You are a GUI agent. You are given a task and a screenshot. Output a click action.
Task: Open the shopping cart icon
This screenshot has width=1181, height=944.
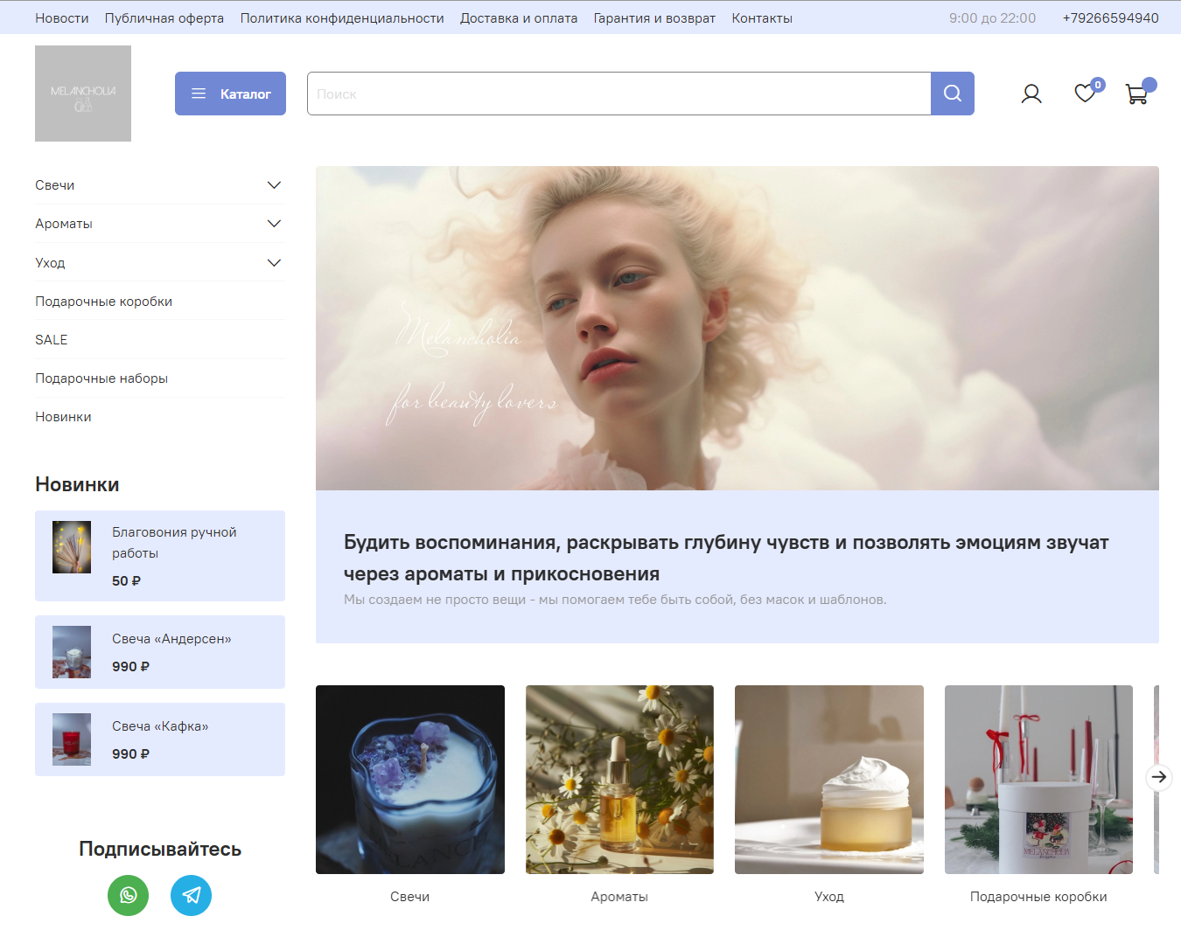point(1137,94)
